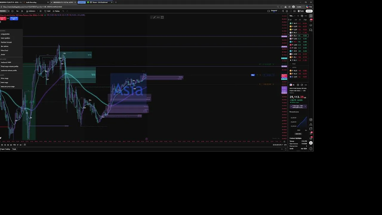Choose Bar pattern drawing tool
Image resolution: width=382 pixels, height=215 pixels.
[4, 46]
